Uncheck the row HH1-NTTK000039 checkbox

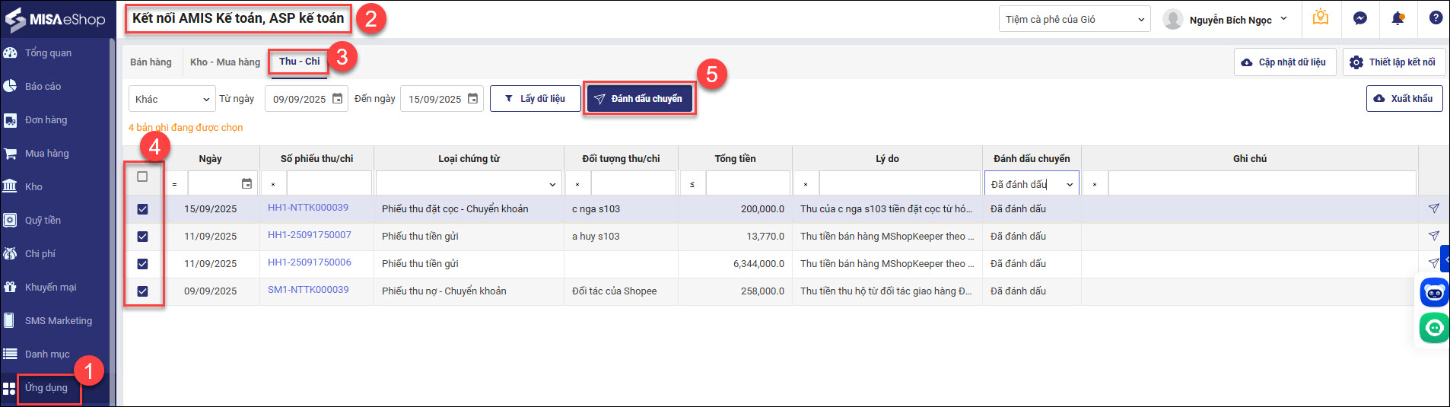coord(142,209)
